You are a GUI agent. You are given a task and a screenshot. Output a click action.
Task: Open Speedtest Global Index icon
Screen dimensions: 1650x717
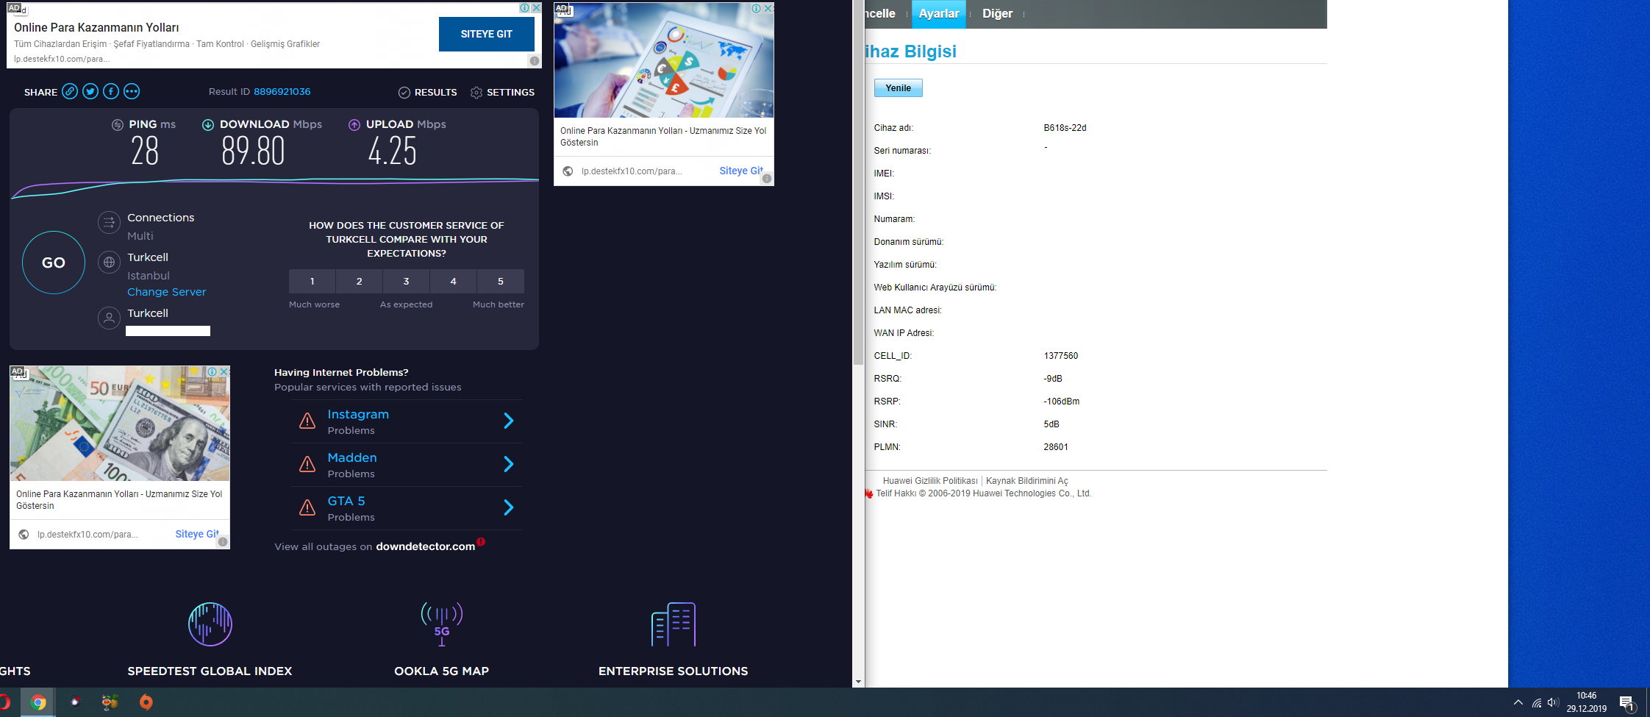pyautogui.click(x=210, y=624)
